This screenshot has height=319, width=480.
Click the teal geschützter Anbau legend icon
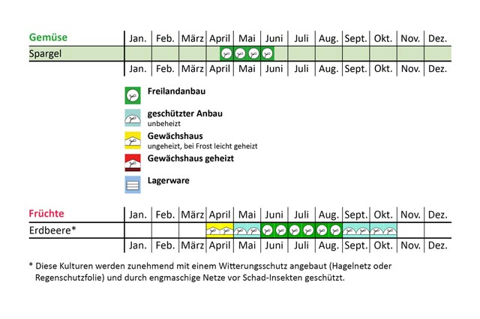(x=133, y=118)
